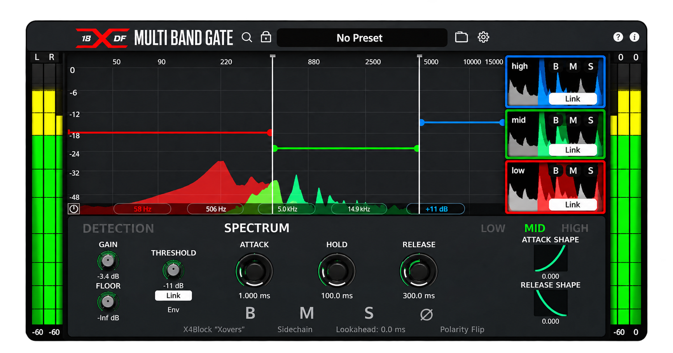This screenshot has height=353, width=673.
Task: Select the HIGH band tab
Action: [575, 228]
